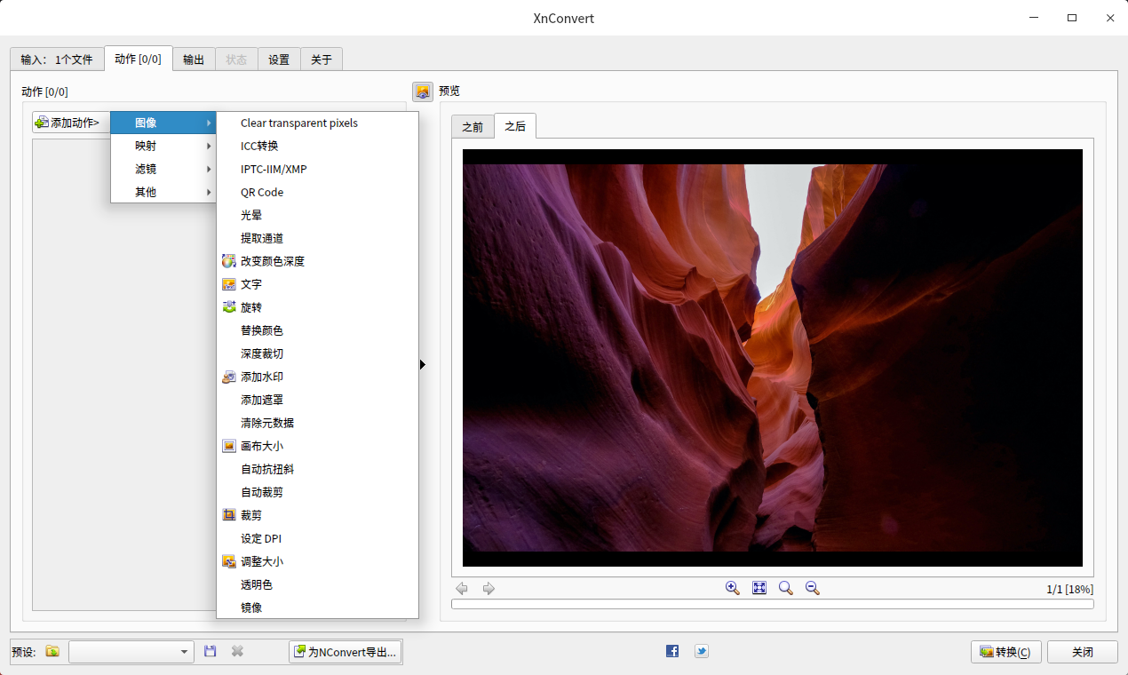Click the zoom out magnifier icon
1128x675 pixels.
[812, 588]
